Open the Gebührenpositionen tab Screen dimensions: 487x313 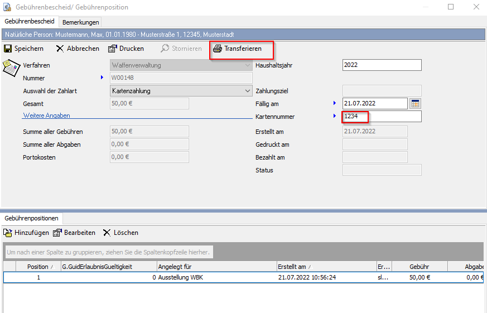tap(32, 218)
